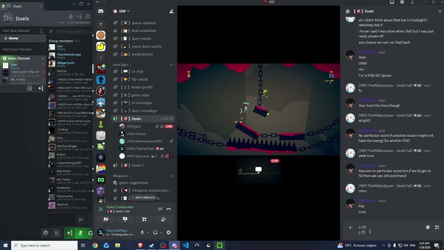
Task: Send the Steam chat message
Action: pos(81,219)
